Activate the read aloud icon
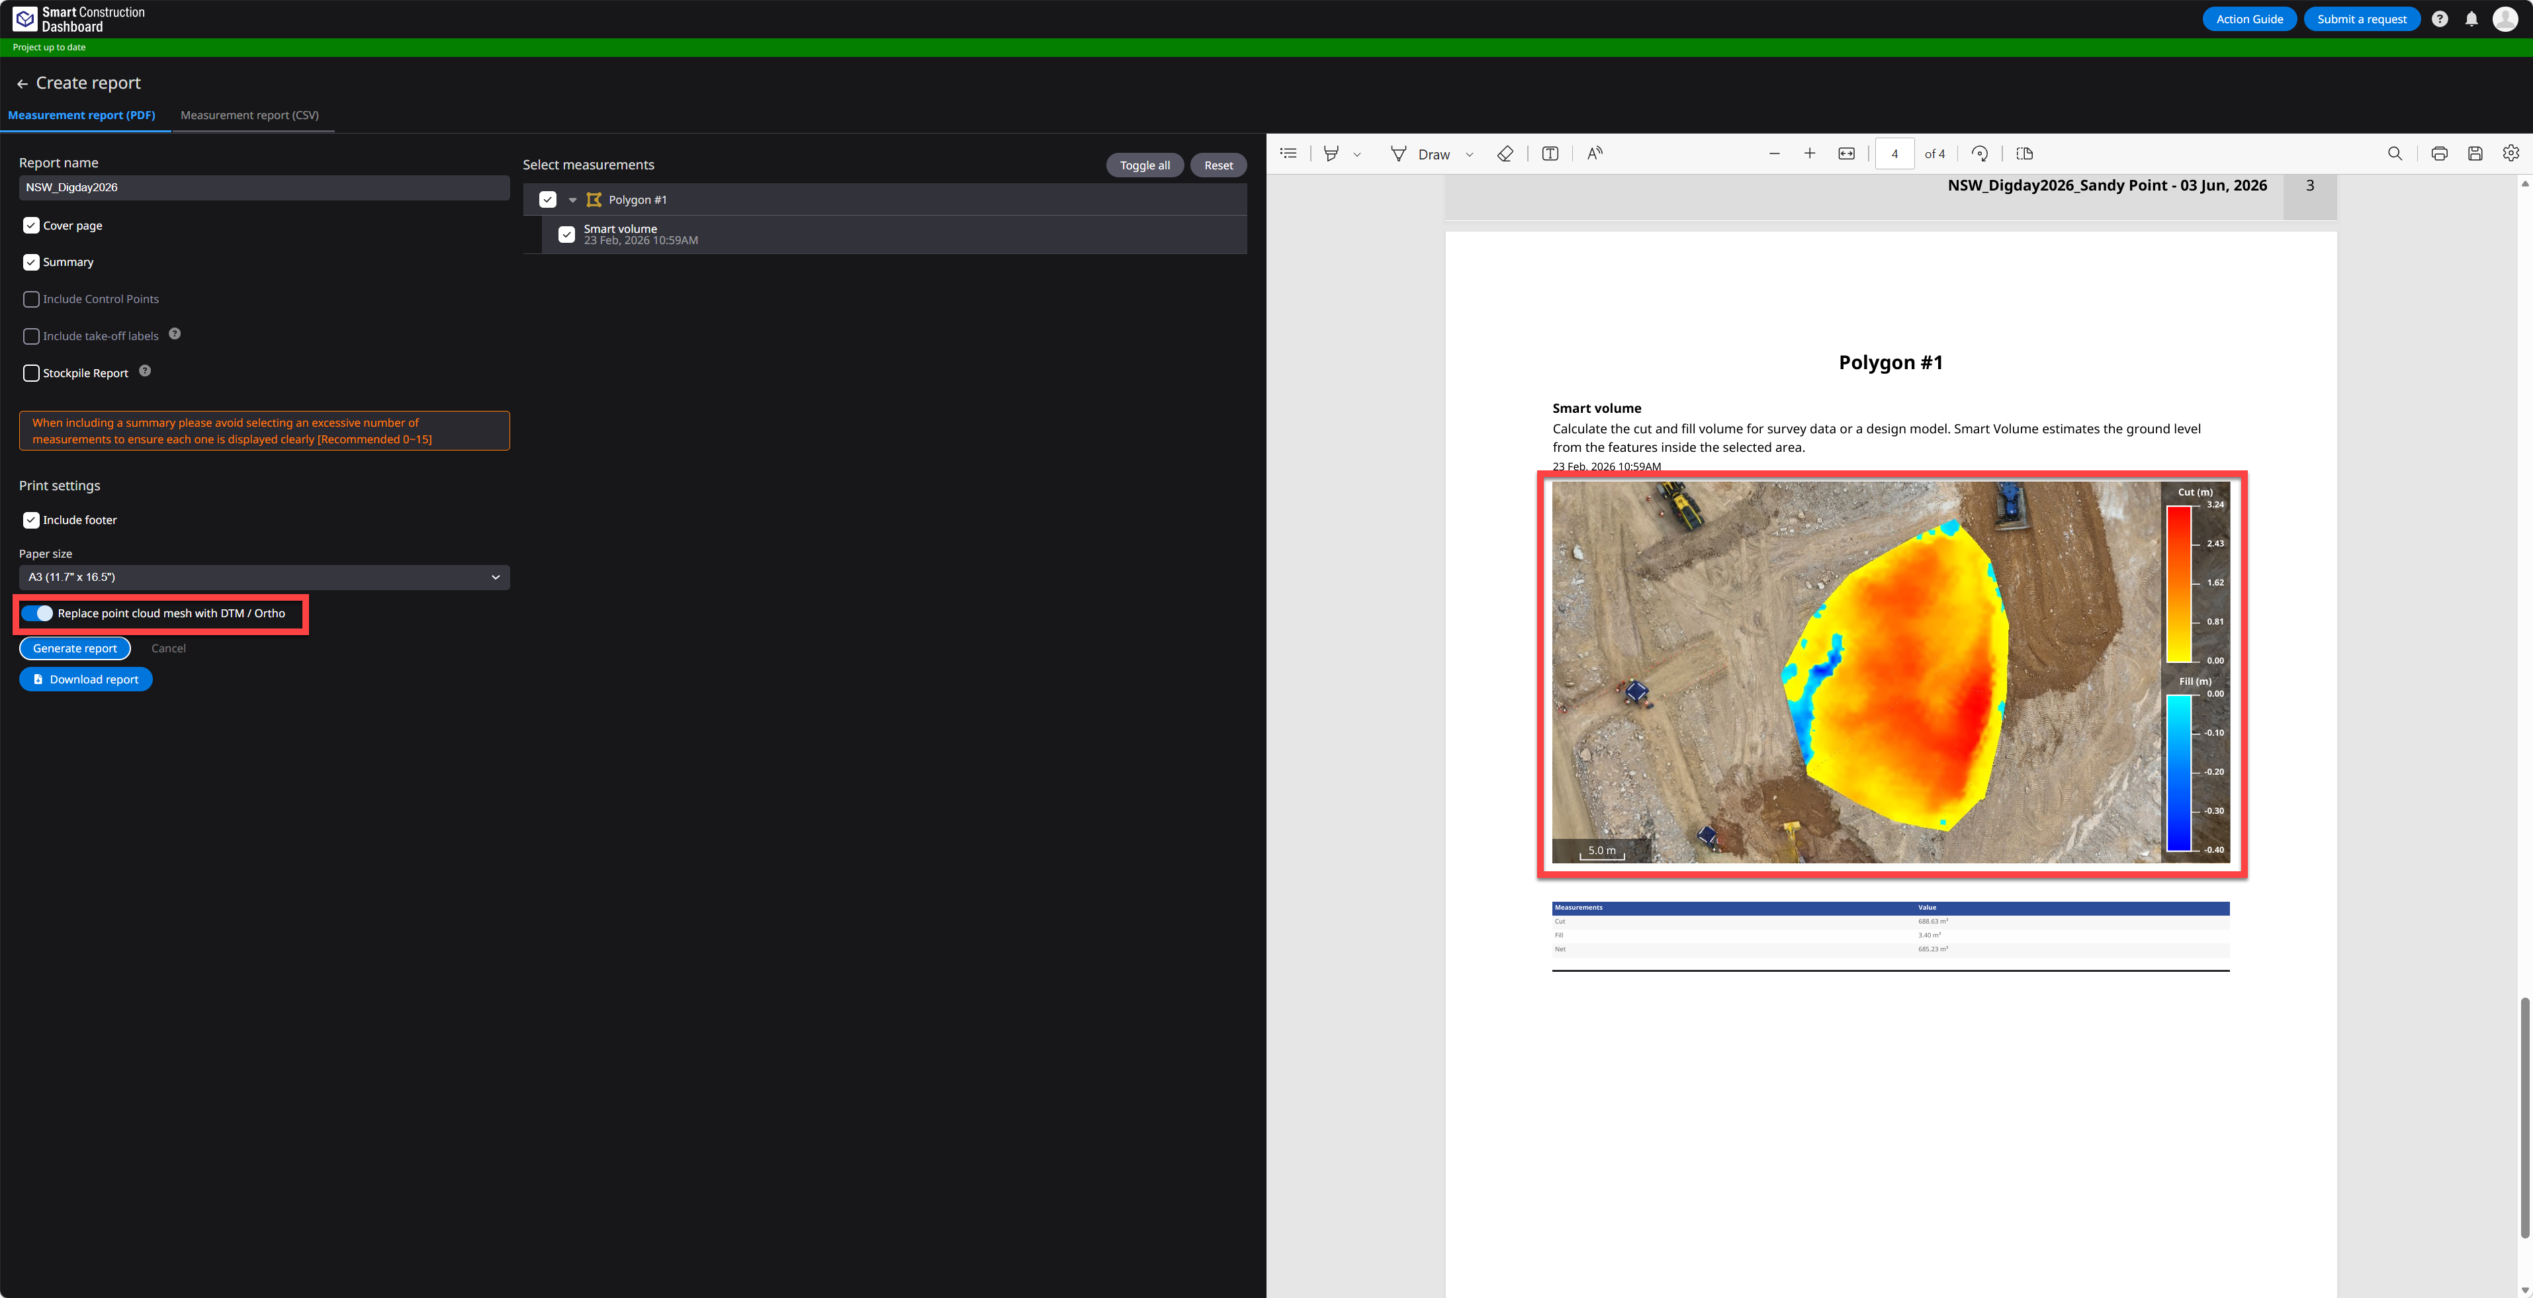This screenshot has height=1298, width=2533. coord(1595,153)
